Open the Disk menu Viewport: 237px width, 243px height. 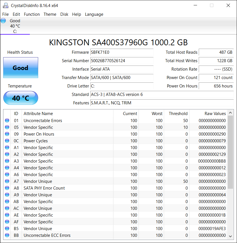(x=64, y=14)
